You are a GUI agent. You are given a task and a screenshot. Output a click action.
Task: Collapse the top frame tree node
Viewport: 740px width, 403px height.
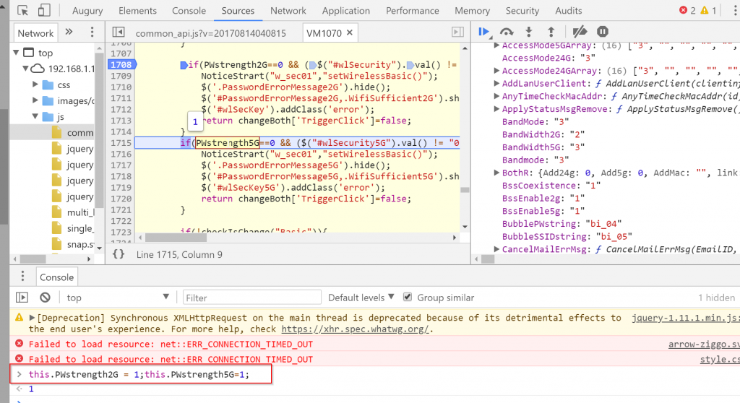point(16,53)
